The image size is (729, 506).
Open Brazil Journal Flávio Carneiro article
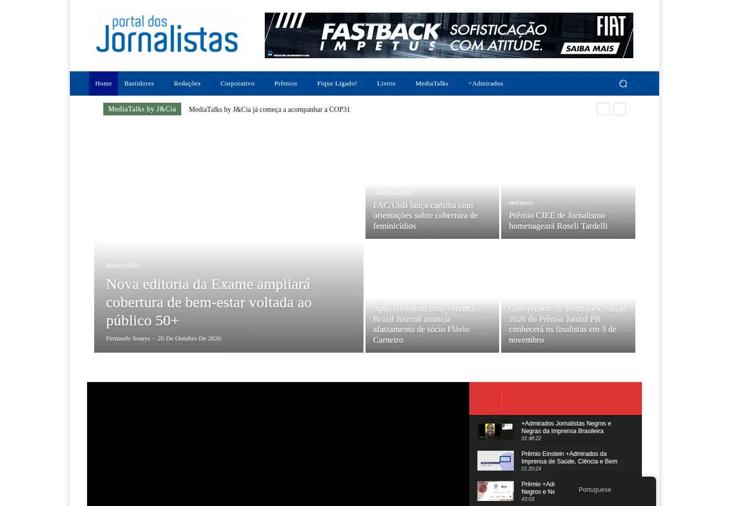pyautogui.click(x=424, y=324)
